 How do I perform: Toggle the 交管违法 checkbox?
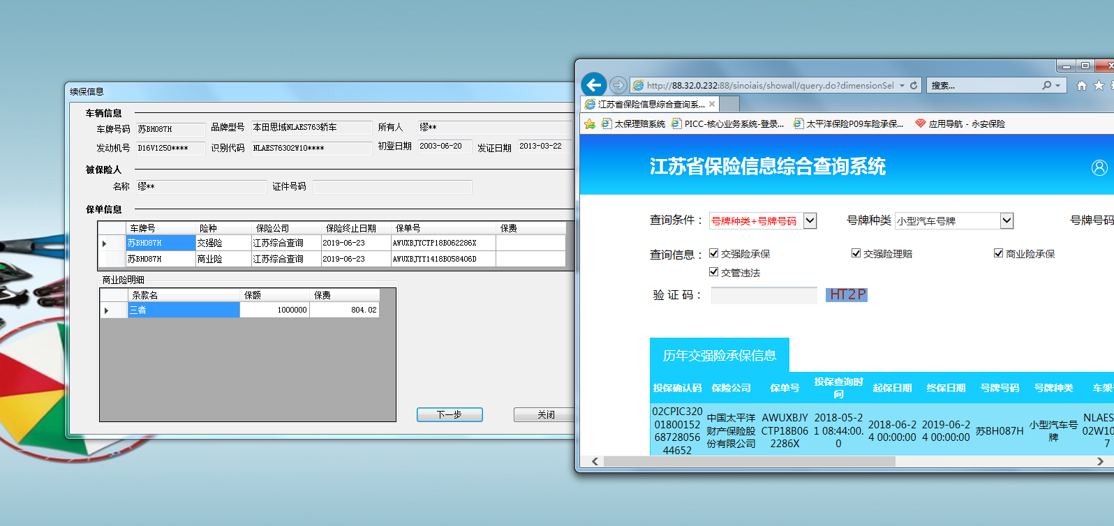(713, 272)
